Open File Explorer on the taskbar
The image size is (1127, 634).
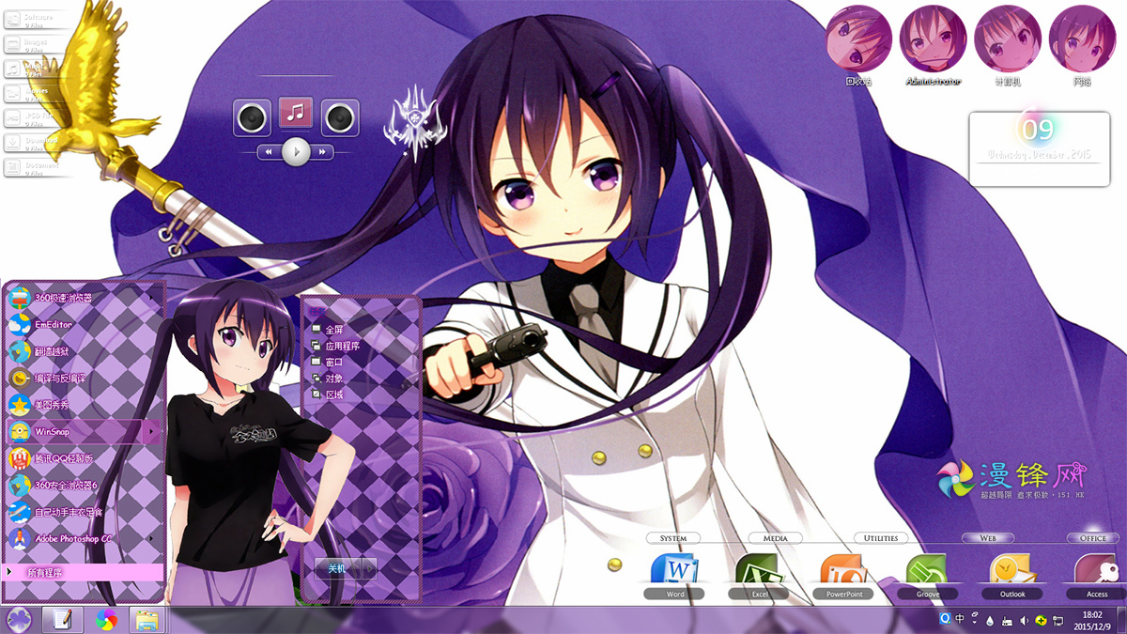click(x=147, y=620)
